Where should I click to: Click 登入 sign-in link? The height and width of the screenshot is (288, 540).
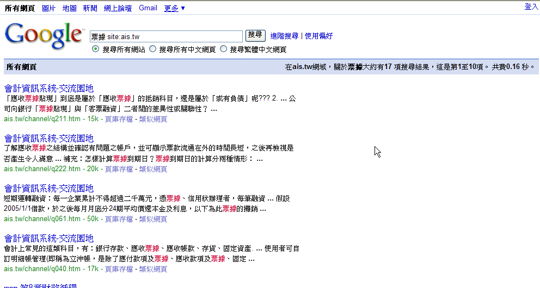[531, 7]
